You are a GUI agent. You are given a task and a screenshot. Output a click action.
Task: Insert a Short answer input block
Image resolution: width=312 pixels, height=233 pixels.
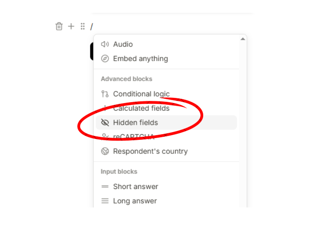pos(135,187)
